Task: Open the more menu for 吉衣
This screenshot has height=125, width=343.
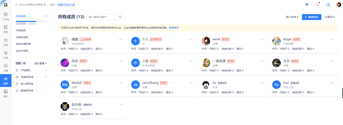Action: 332,61
